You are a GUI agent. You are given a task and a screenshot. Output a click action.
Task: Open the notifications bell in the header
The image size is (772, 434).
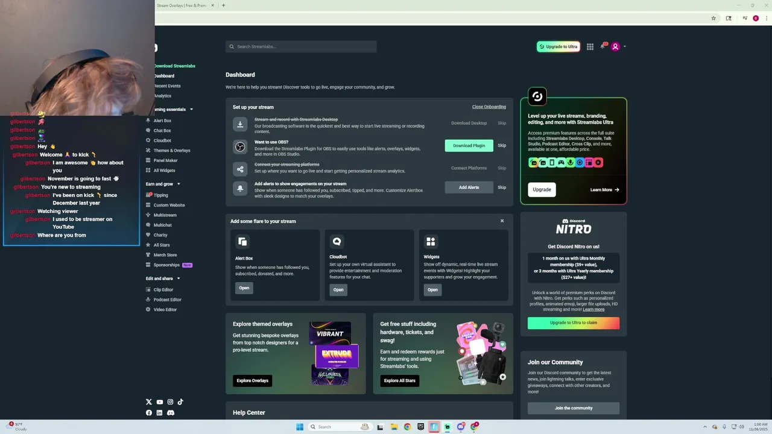(603, 46)
